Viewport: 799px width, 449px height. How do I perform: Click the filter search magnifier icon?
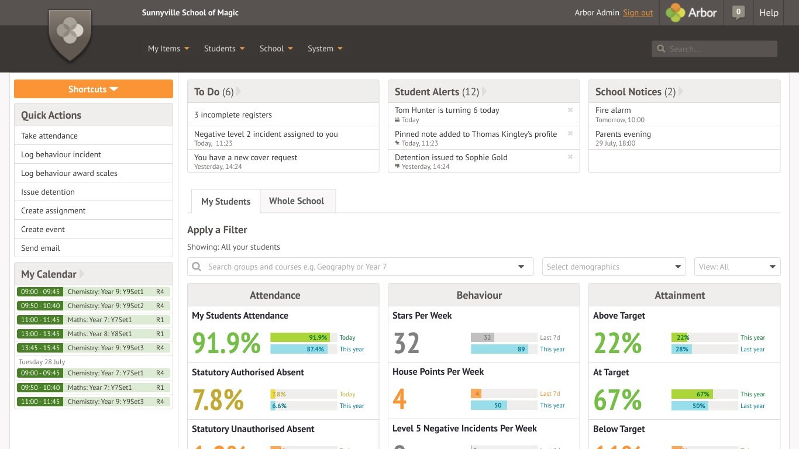197,267
